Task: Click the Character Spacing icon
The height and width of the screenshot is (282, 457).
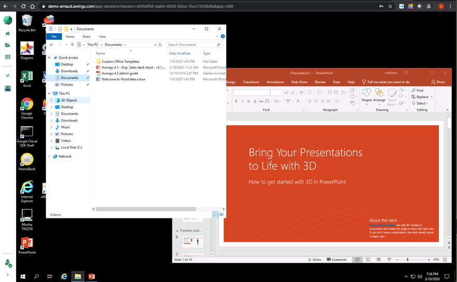Action: [x=267, y=101]
